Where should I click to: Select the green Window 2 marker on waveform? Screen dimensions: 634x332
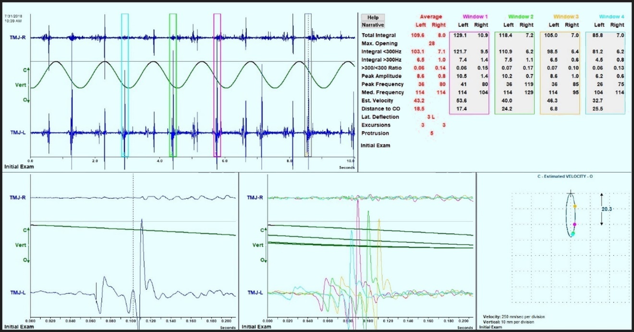(x=173, y=85)
